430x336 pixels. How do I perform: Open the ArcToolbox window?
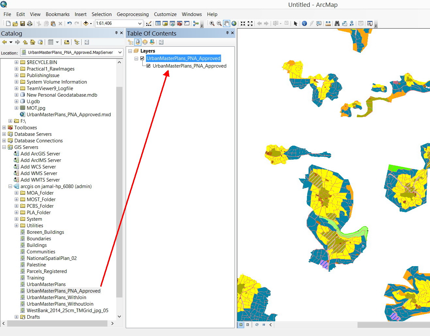point(180,24)
